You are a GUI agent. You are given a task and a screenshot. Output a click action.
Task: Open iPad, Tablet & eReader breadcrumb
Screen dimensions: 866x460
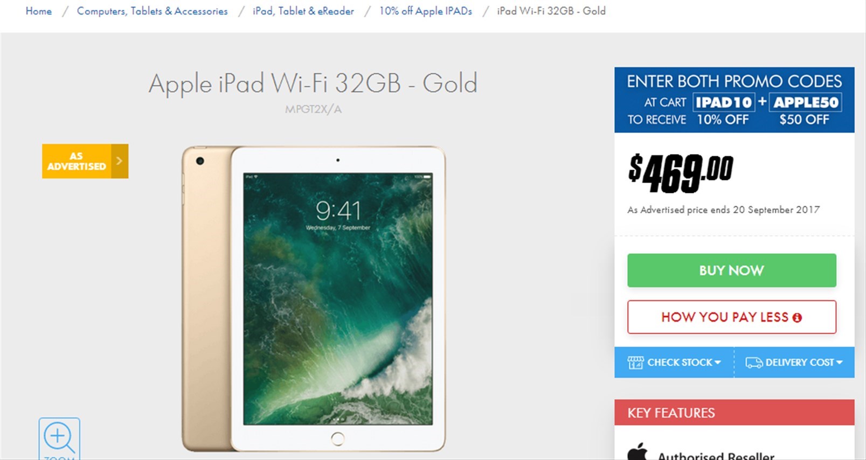pos(303,11)
